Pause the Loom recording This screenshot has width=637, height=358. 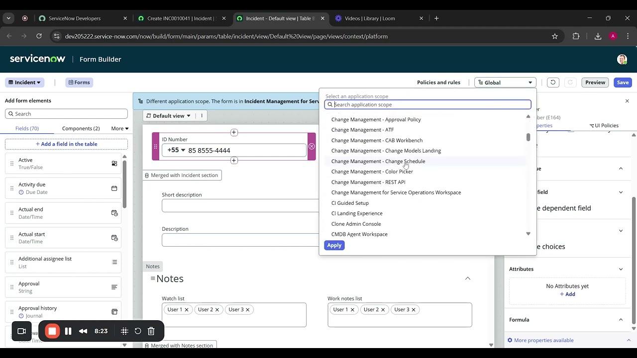pos(68,331)
